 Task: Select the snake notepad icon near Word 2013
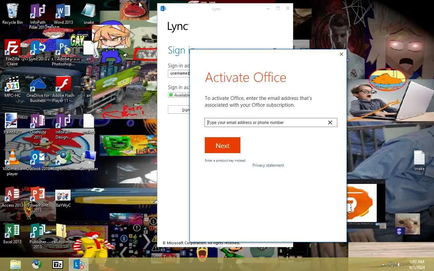tap(89, 14)
